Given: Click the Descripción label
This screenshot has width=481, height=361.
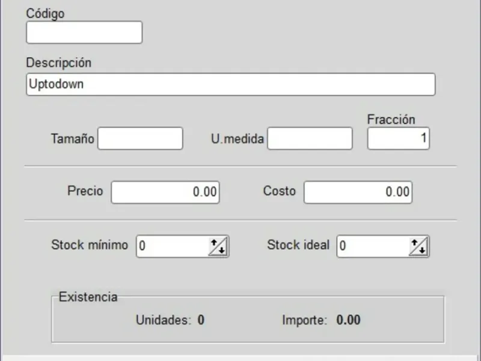Looking at the screenshot, I should [x=59, y=63].
